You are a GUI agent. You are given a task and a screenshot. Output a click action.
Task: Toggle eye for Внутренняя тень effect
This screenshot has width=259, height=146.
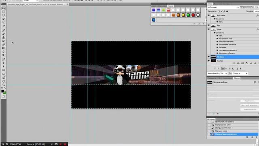[x=217, y=39]
